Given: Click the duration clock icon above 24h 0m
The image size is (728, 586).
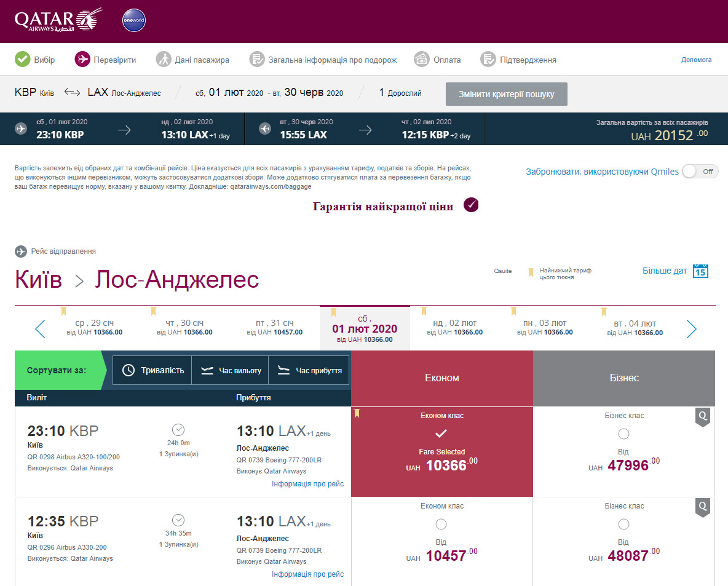Looking at the screenshot, I should point(178,430).
